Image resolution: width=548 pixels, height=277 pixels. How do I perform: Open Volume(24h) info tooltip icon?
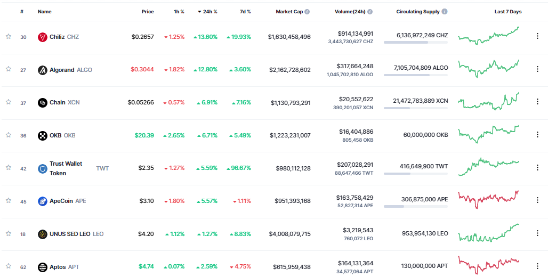[370, 12]
